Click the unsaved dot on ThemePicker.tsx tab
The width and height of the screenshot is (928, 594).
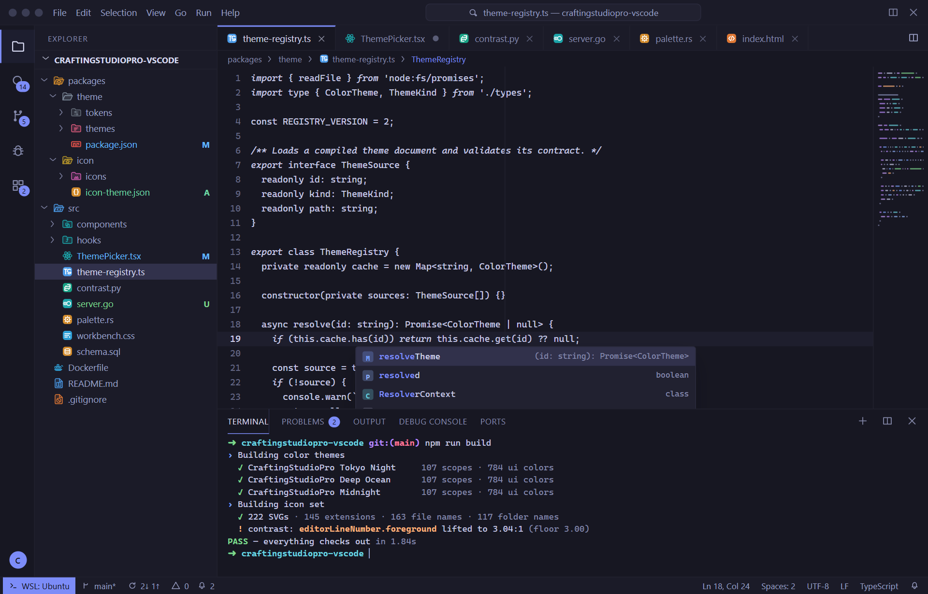click(436, 39)
